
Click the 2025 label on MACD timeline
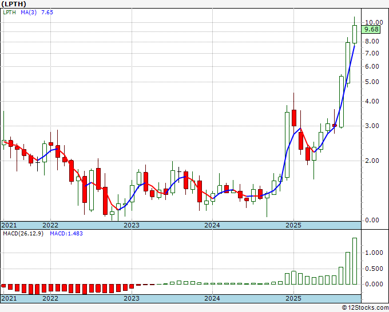pyautogui.click(x=293, y=298)
